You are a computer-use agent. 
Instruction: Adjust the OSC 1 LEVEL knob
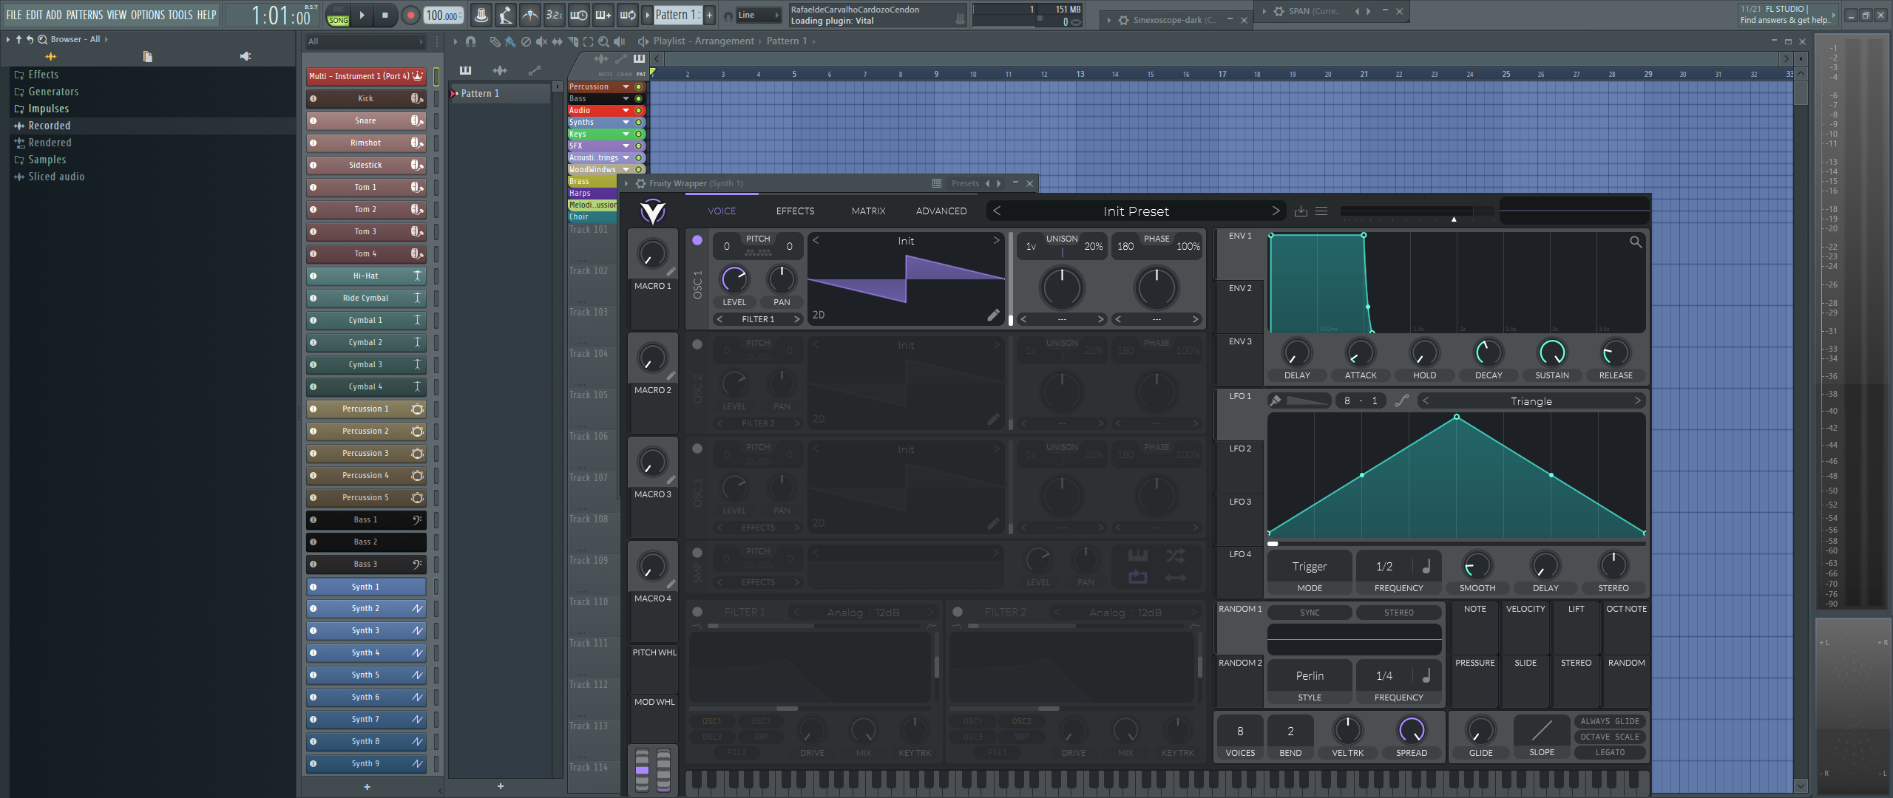734,279
